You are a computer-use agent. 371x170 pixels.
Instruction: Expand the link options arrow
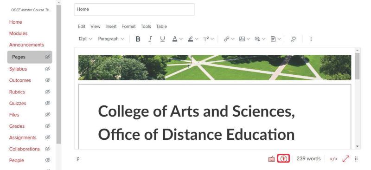(x=233, y=39)
